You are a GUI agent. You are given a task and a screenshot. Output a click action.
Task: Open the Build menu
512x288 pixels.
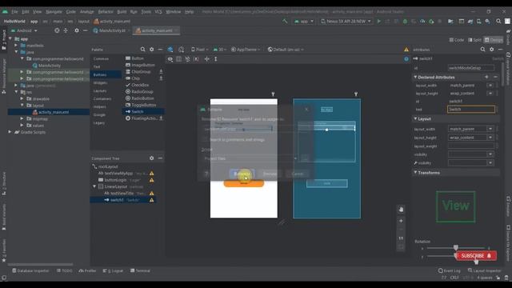[x=122, y=11]
